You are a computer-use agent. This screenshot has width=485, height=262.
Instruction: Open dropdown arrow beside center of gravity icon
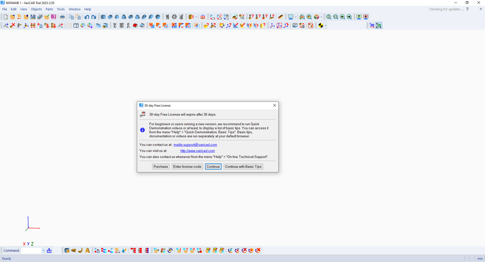pos(326,25)
